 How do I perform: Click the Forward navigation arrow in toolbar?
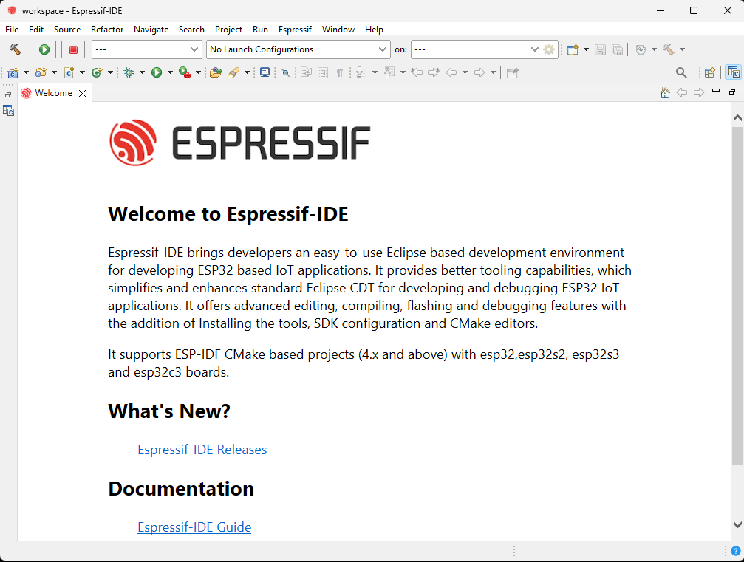[479, 72]
